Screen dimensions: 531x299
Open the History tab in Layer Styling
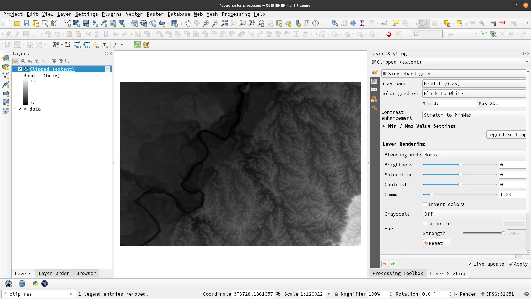(x=374, y=107)
